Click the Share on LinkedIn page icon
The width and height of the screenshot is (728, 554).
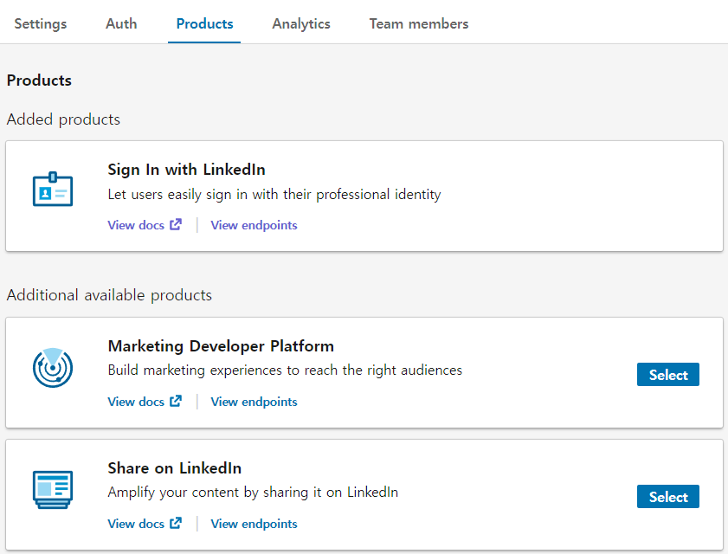52,489
